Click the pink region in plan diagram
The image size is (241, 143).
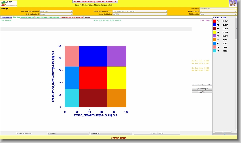coord(72,56)
